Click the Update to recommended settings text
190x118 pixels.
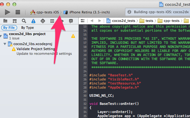tap(44, 54)
